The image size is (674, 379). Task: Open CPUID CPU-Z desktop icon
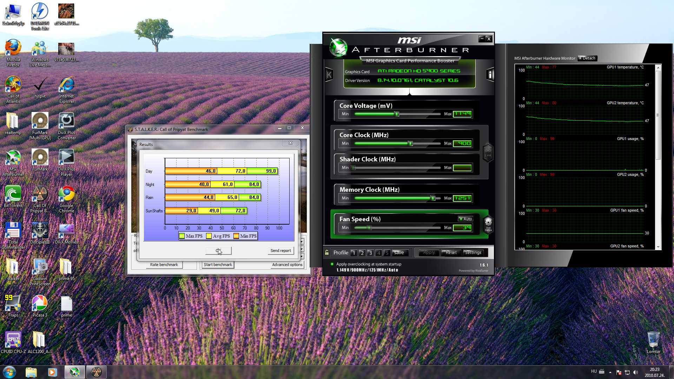pos(13,342)
